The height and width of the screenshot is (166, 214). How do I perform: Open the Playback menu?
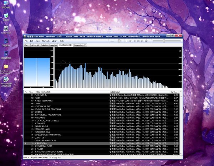46,41
